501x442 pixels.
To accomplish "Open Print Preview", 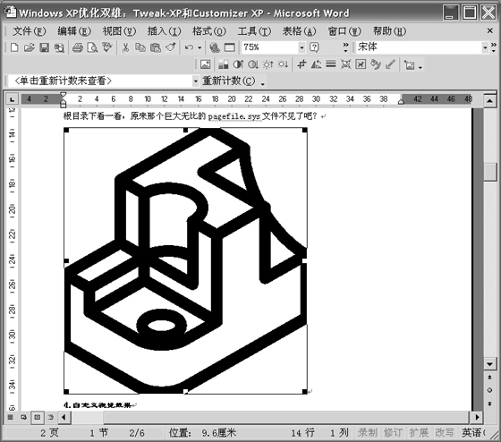I will pos(92,47).
